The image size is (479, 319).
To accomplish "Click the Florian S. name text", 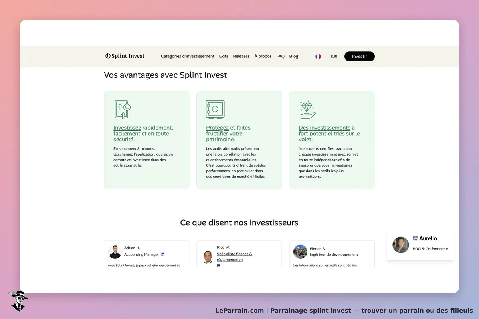I will (x=318, y=249).
